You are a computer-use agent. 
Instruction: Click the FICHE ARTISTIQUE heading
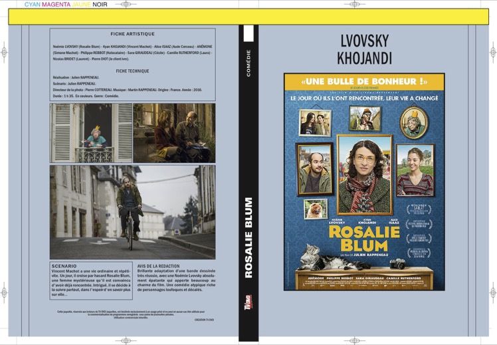point(132,34)
